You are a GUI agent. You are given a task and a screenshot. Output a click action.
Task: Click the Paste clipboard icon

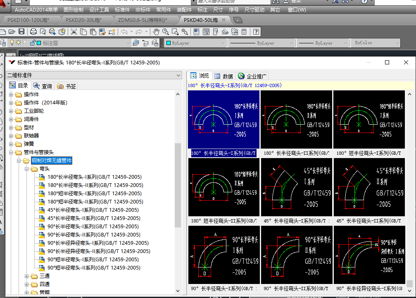93,32
